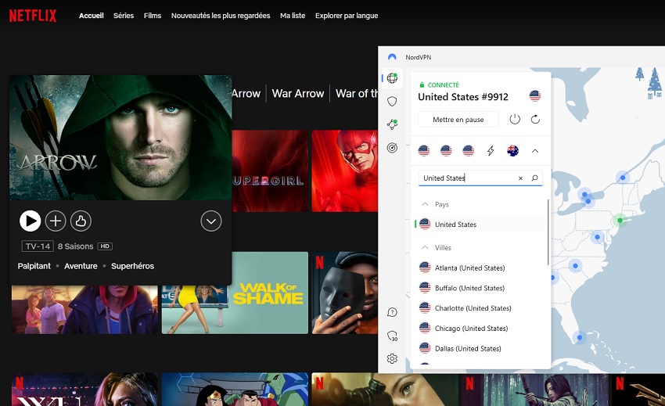
Task: Select first recent US flag connection
Action: 424,151
